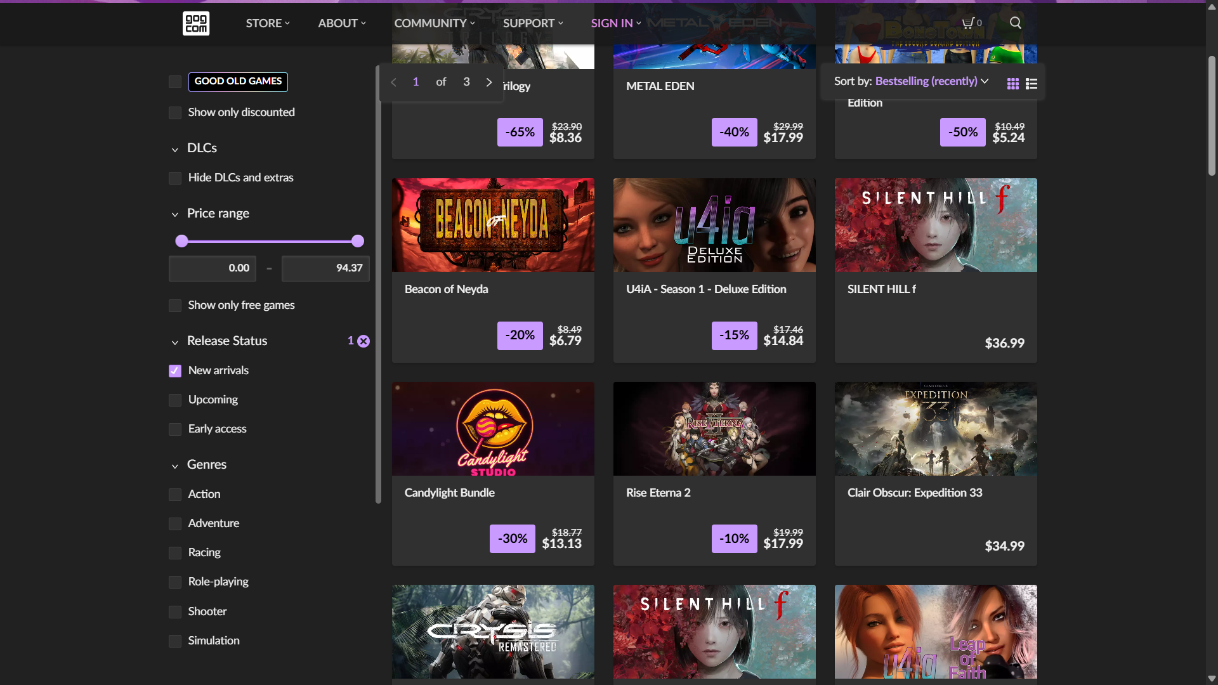Viewport: 1218px width, 685px height.
Task: Click the search magnifier icon
Action: (x=1015, y=23)
